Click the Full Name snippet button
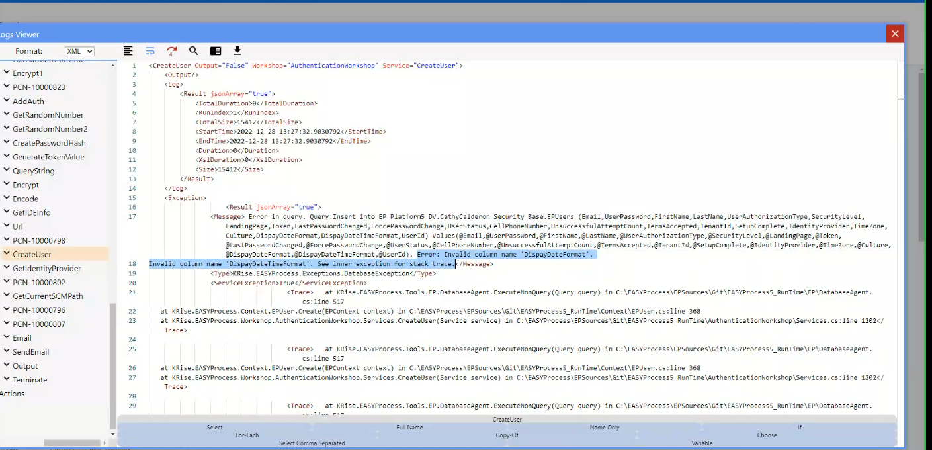 click(409, 427)
